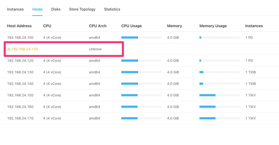Click the Host Address column header
The height and width of the screenshot is (145, 279).
point(19,26)
